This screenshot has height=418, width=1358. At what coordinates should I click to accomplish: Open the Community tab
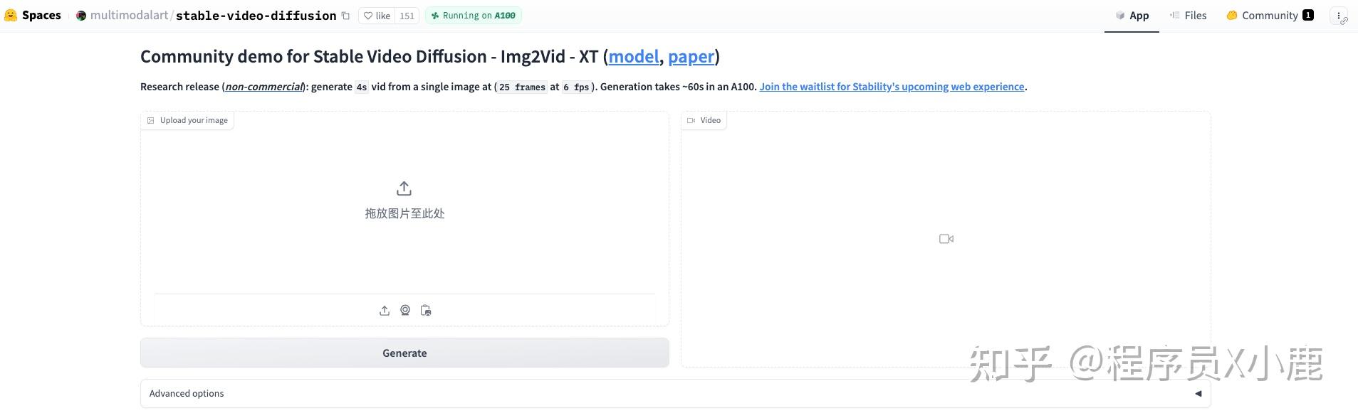1269,16
